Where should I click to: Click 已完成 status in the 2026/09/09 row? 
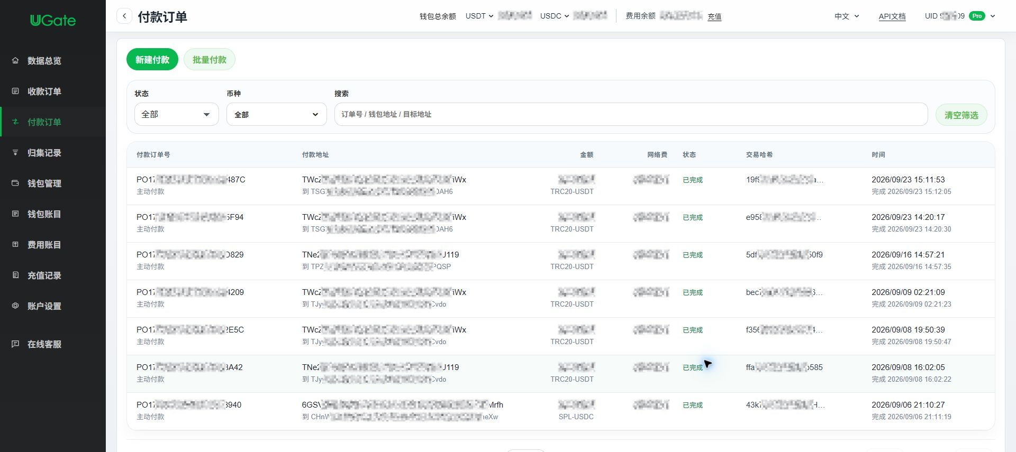pos(693,292)
